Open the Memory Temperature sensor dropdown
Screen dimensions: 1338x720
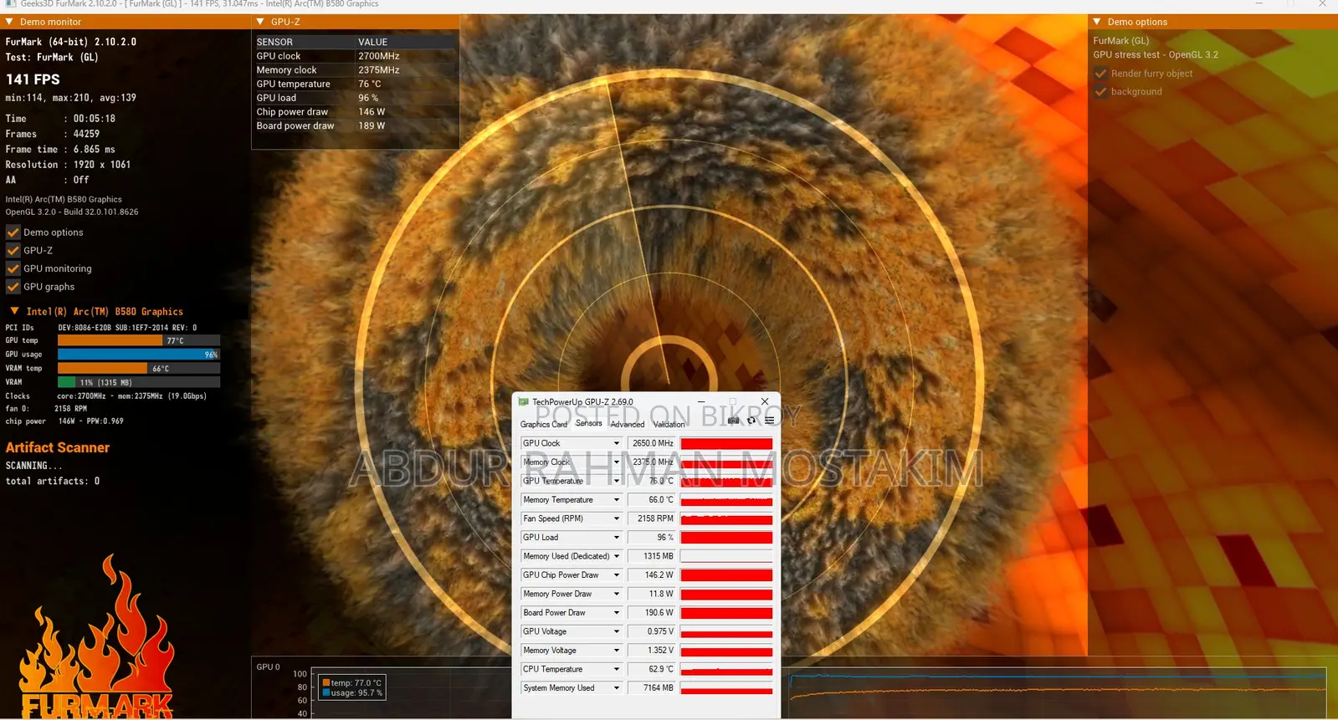617,500
